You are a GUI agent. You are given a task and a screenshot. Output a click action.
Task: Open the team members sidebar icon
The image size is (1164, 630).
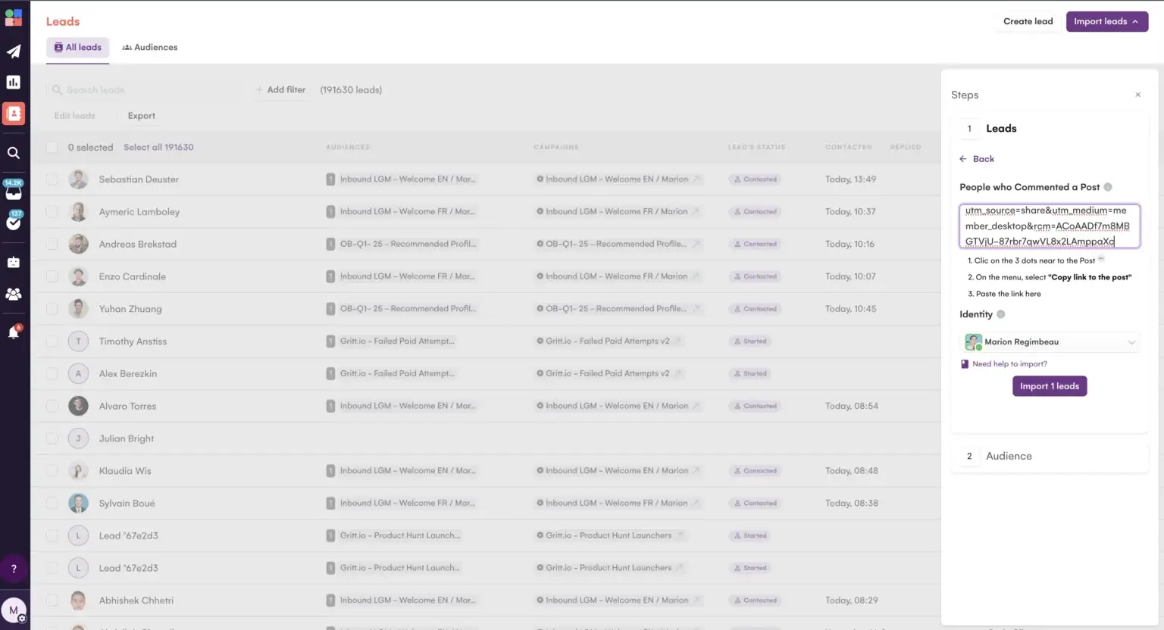14,294
